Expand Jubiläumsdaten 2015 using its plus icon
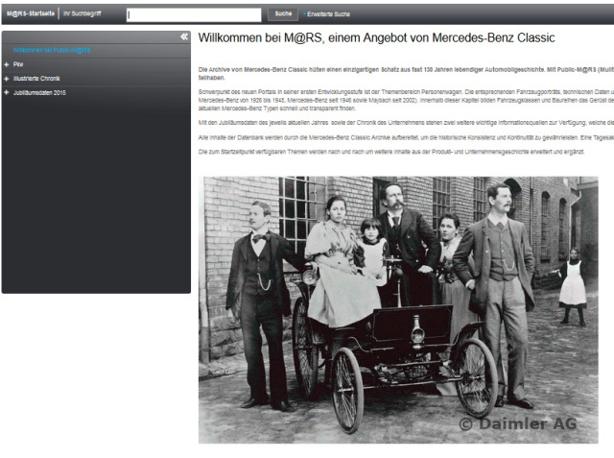Image resolution: width=614 pixels, height=458 pixels. pyautogui.click(x=7, y=92)
